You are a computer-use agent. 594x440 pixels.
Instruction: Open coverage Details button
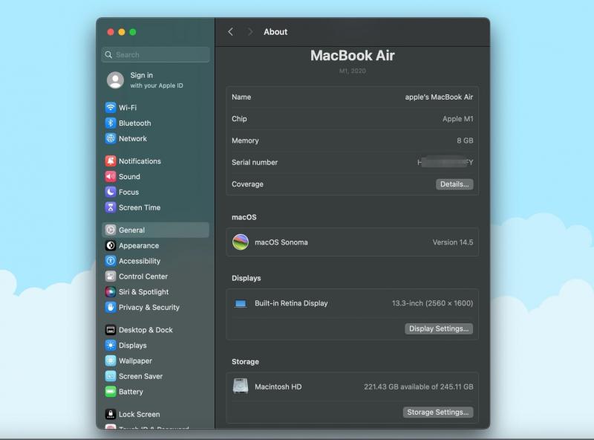454,184
